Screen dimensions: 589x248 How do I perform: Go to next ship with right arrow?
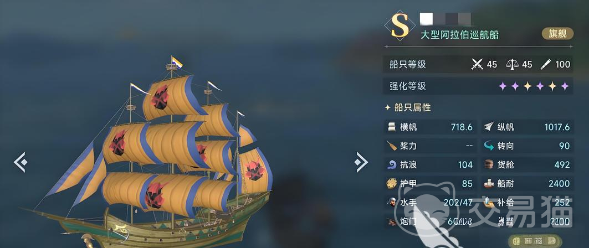pos(361,162)
